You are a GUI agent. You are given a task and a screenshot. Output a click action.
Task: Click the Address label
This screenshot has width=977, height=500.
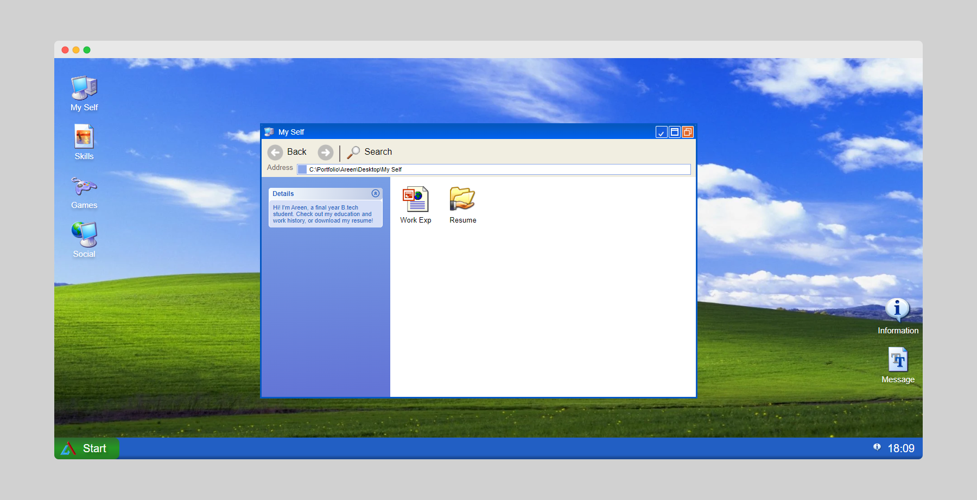coord(280,168)
